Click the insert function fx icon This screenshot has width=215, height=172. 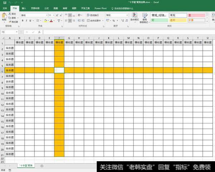(39, 32)
